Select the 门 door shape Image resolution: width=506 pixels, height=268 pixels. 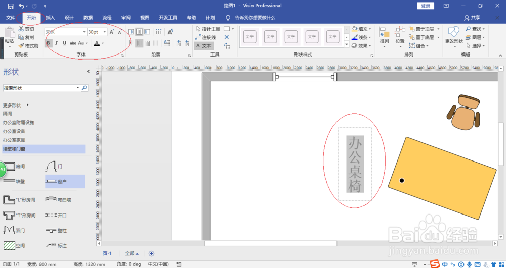54,167
